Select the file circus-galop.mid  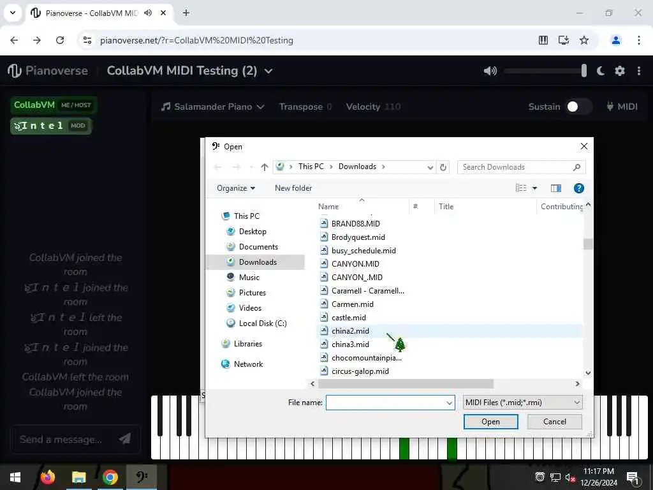click(360, 371)
